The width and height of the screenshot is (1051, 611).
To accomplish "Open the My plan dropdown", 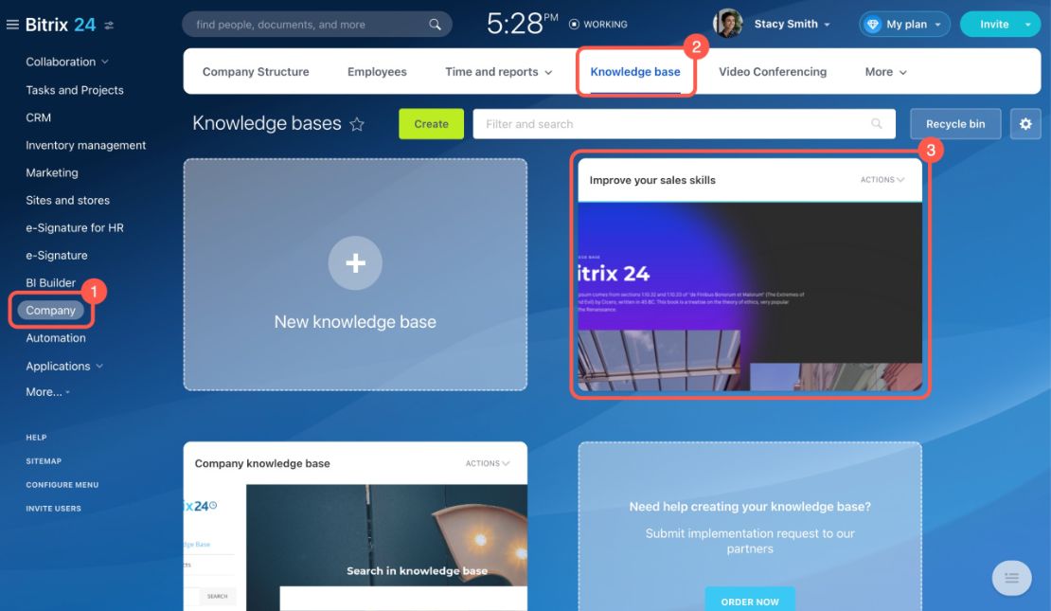I will 904,24.
